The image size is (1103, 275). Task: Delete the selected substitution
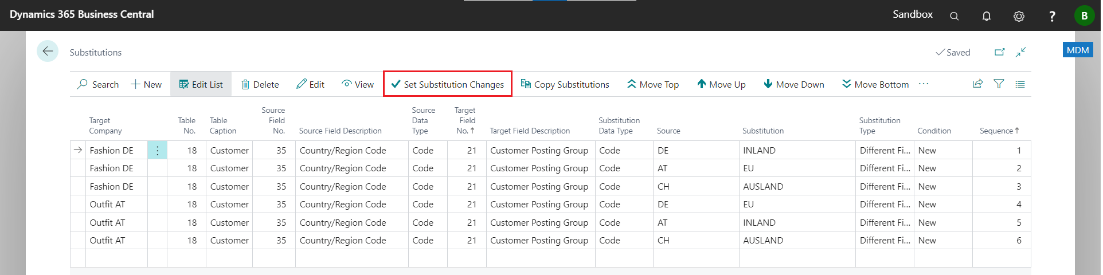(260, 84)
